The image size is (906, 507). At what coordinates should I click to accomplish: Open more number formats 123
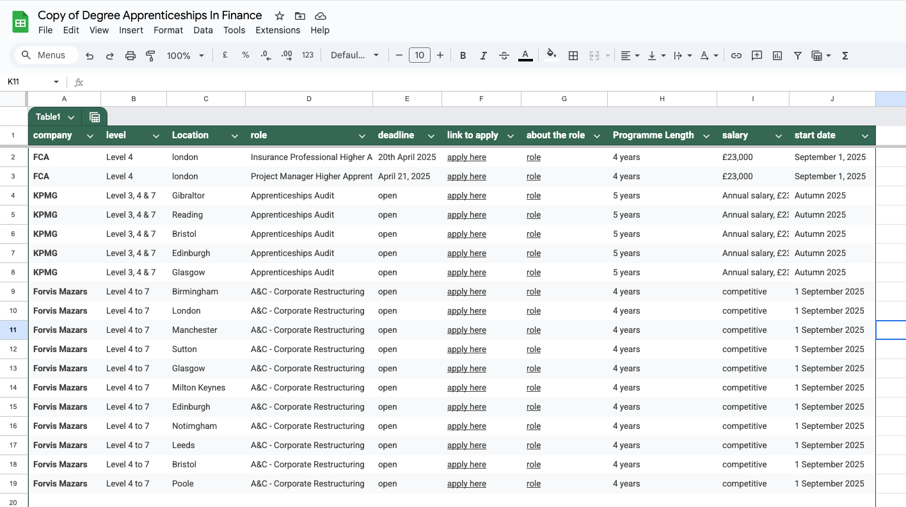308,56
